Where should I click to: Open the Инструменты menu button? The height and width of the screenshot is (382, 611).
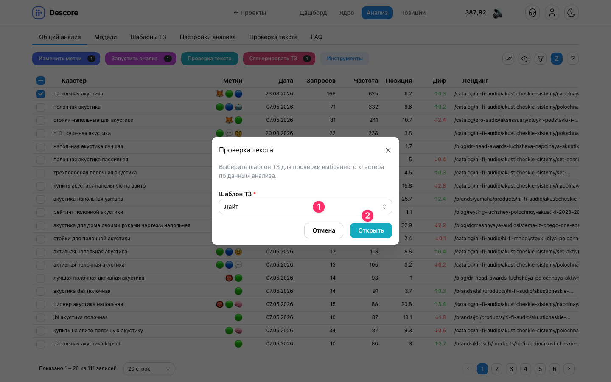pos(345,59)
